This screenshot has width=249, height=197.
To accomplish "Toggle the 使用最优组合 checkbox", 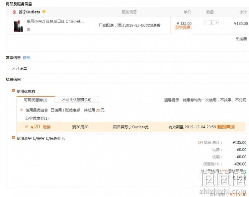I will [21, 110].
